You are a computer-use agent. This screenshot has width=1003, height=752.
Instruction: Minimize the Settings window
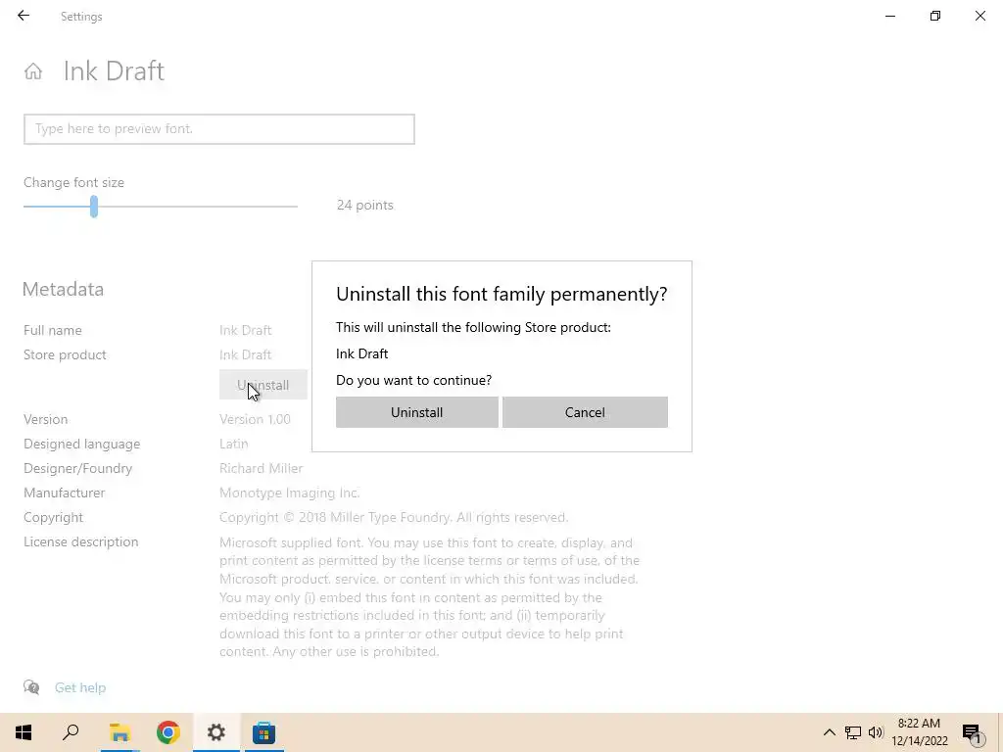890,16
